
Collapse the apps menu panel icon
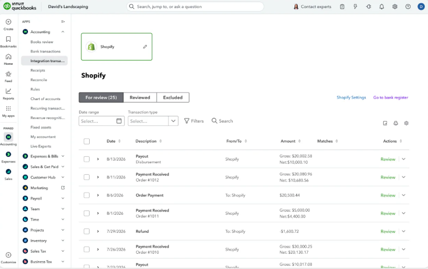click(63, 22)
